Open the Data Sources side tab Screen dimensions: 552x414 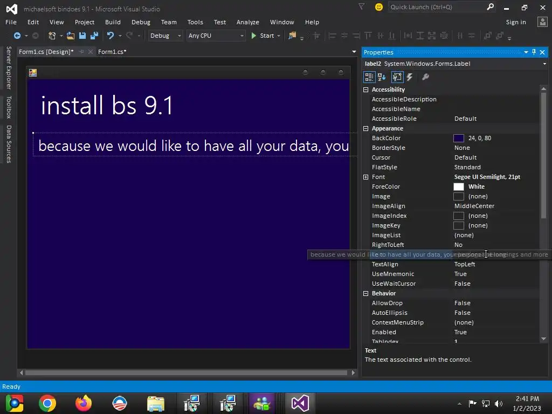[x=9, y=144]
